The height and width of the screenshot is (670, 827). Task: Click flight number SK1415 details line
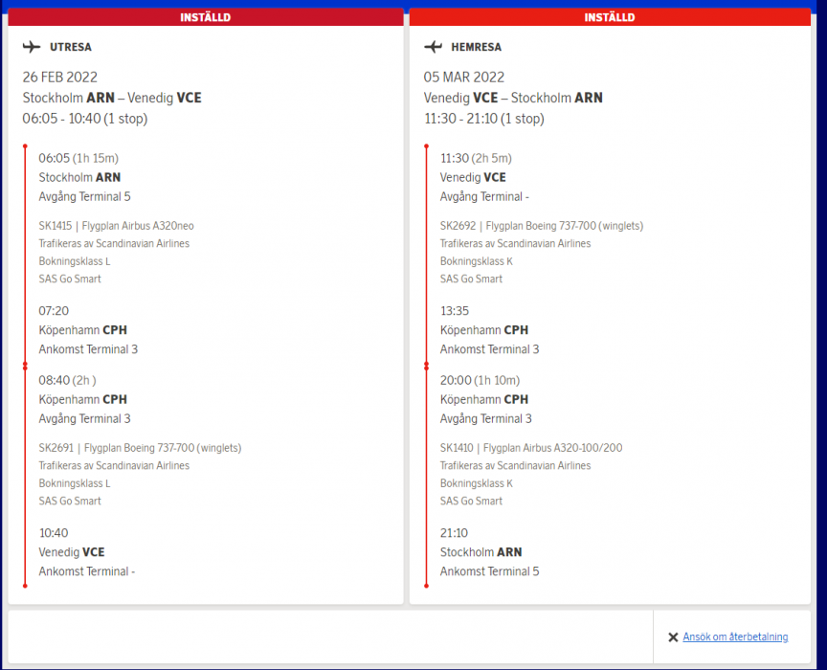click(x=116, y=226)
